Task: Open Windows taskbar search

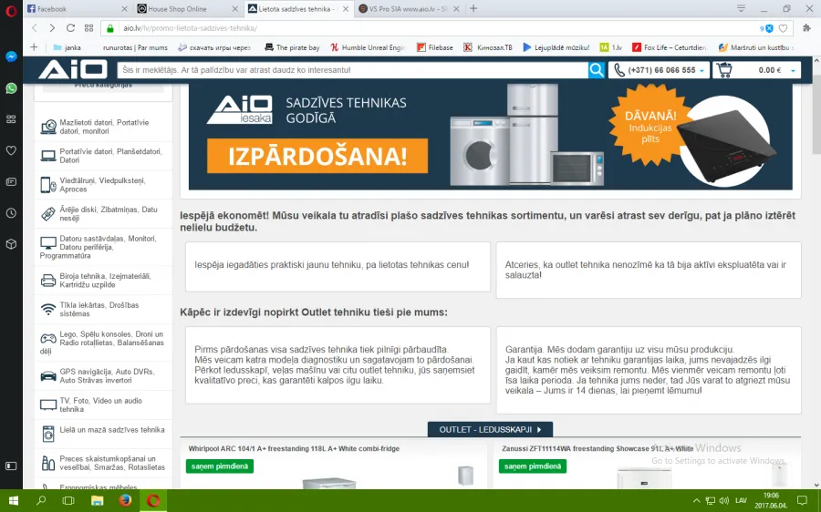Action: tap(41, 500)
